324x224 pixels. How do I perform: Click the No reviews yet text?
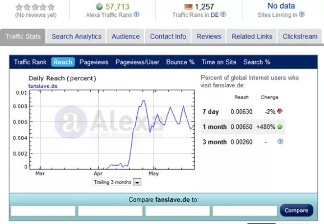[36, 15]
